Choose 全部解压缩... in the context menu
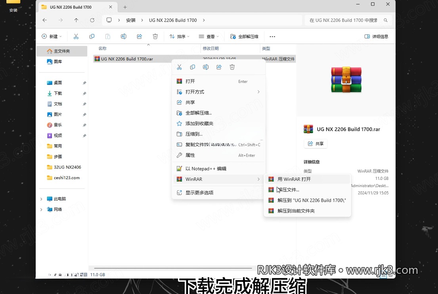438x294 pixels. click(219, 113)
